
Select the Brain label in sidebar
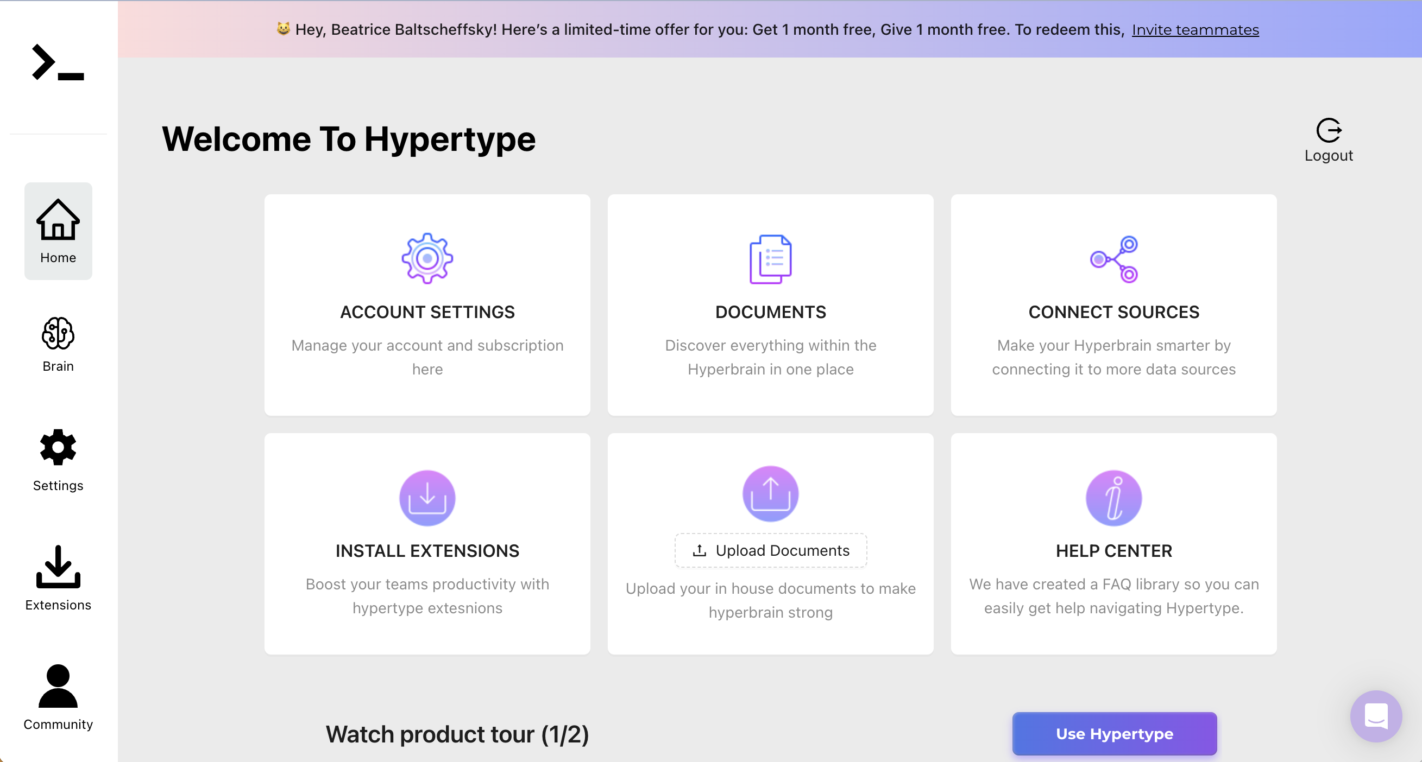58,366
